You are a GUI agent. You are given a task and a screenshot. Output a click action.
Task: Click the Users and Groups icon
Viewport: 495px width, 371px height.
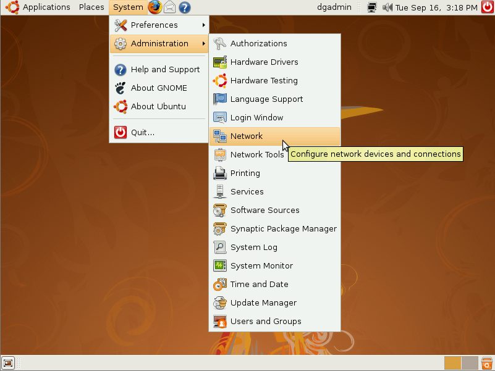[x=220, y=322]
